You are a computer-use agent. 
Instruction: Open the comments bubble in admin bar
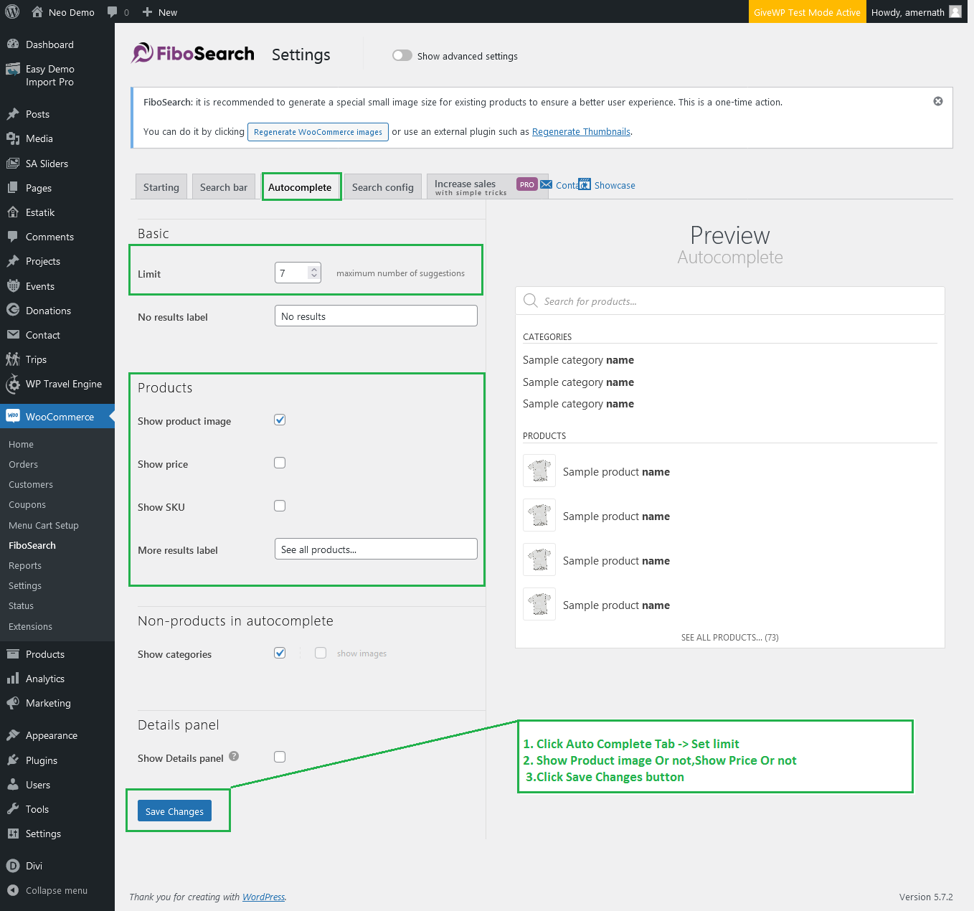pos(112,12)
